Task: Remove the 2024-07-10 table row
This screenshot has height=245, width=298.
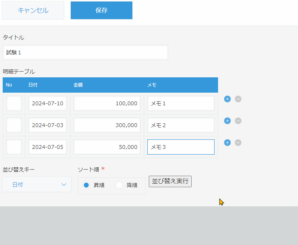Action: coord(238,99)
